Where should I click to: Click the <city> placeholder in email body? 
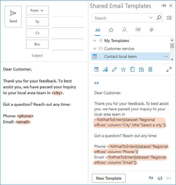[57, 93]
